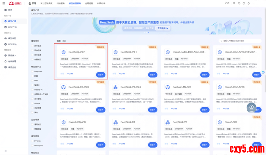
Task: Click the DeepSeek-R1-0528 model icon
Action: point(63,87)
